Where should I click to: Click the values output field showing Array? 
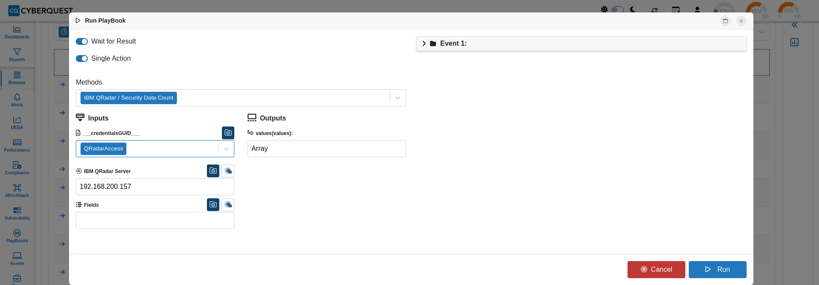click(x=327, y=149)
